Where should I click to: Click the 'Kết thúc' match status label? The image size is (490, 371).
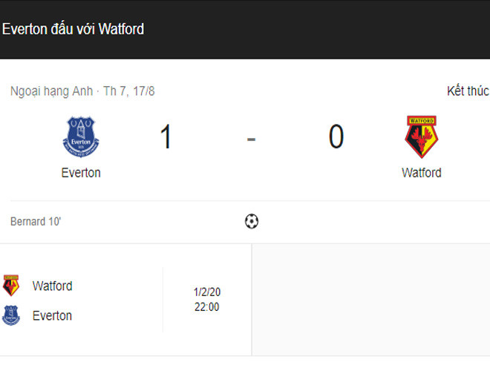(467, 91)
